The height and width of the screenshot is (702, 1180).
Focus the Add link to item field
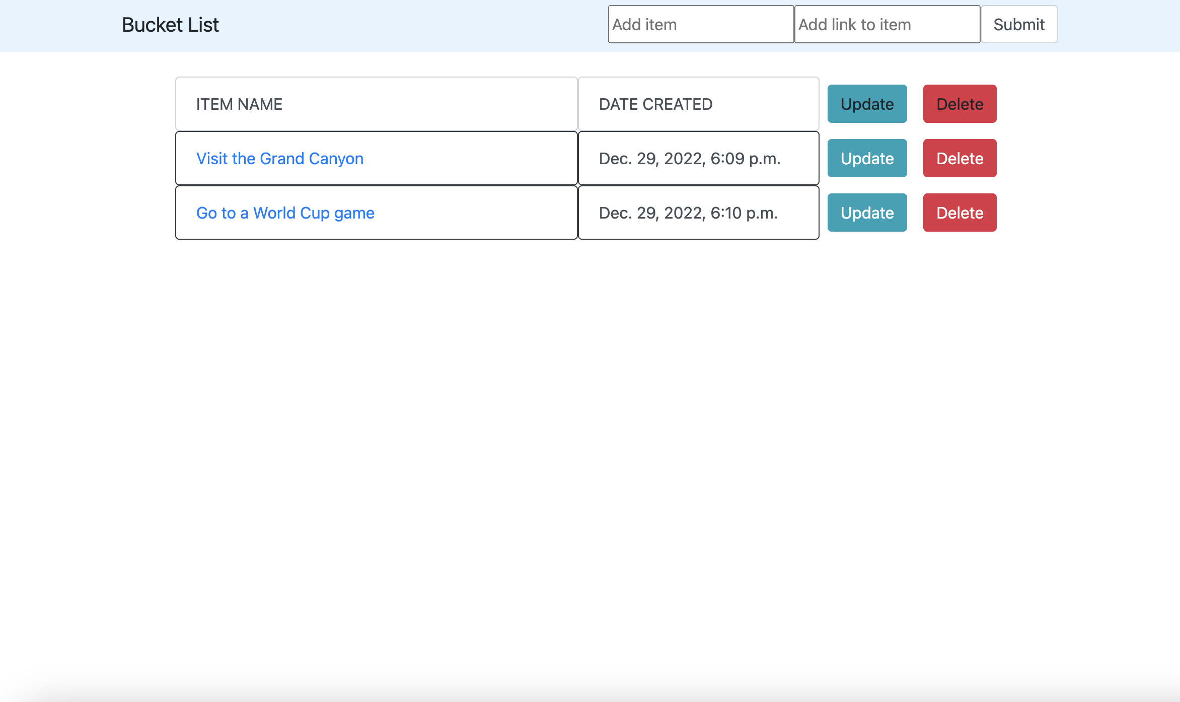[x=887, y=24]
